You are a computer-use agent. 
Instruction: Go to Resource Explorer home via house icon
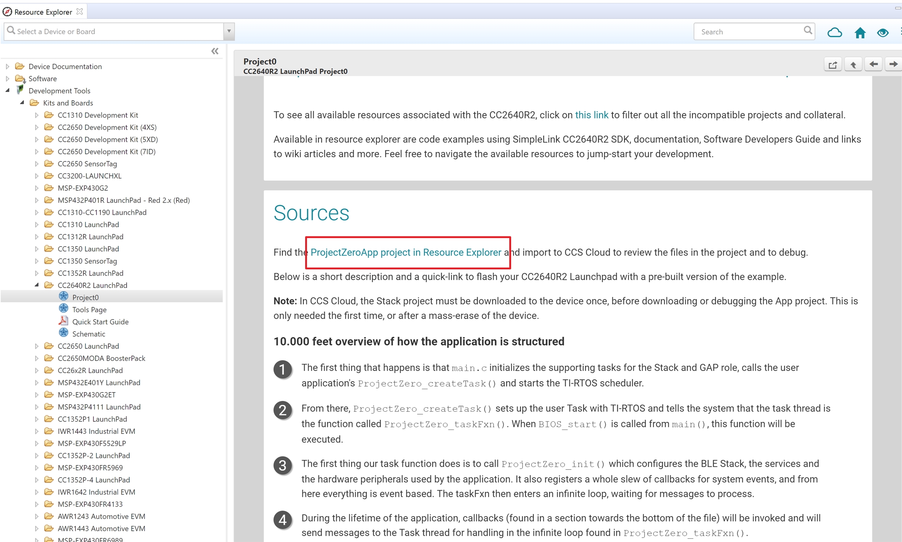(x=859, y=33)
